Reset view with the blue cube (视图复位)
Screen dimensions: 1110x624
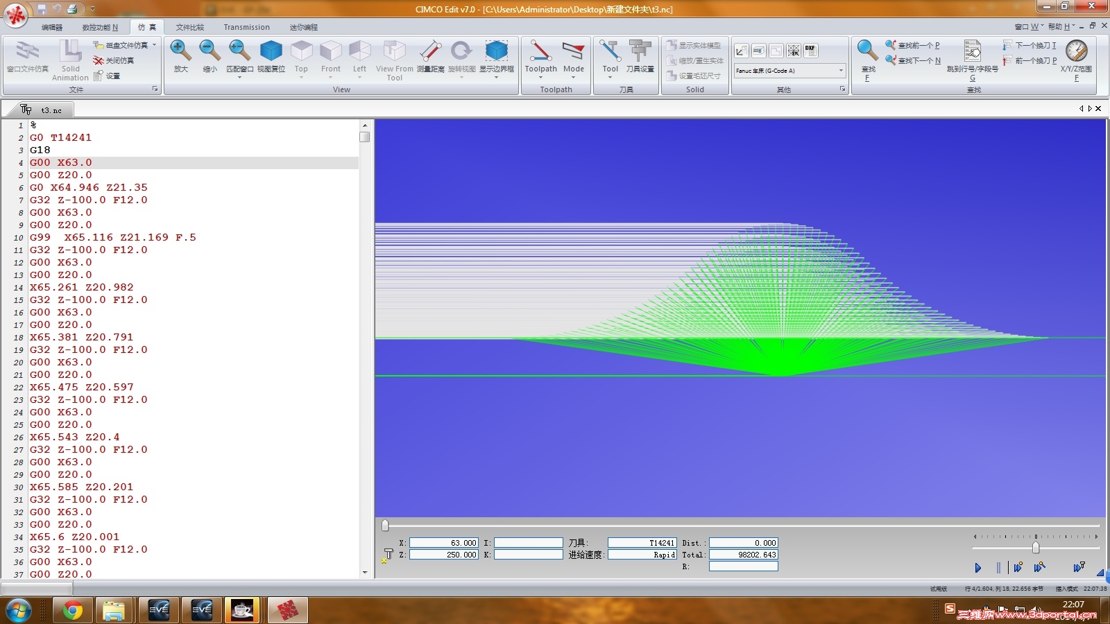click(x=271, y=51)
